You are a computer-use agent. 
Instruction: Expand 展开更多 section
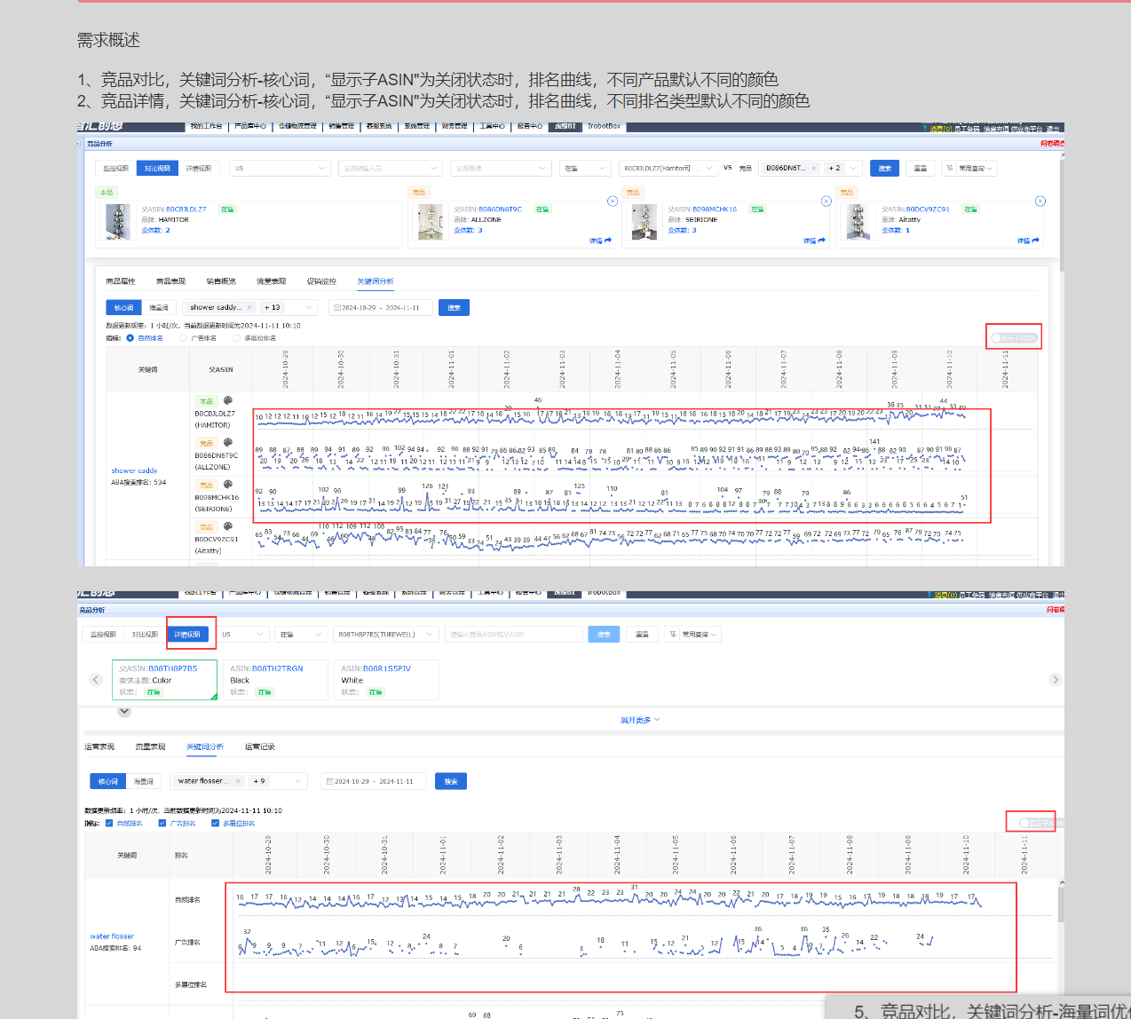pyautogui.click(x=640, y=720)
